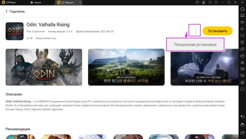Image resolution: width=246 pixels, height=139 pixels.
Task: Click the Номер версии: 1.0.4 text
Action: click(60, 32)
